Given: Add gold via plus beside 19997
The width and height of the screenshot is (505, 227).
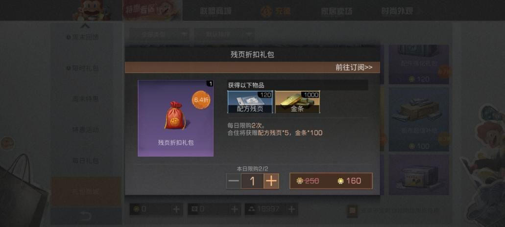Looking at the screenshot, I should (292, 209).
